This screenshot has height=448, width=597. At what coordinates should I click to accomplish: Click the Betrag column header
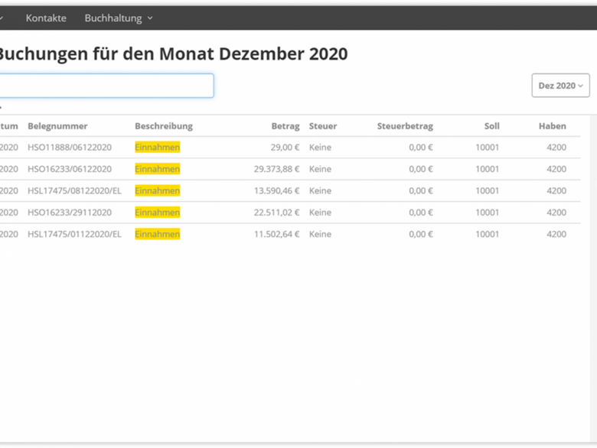[285, 126]
